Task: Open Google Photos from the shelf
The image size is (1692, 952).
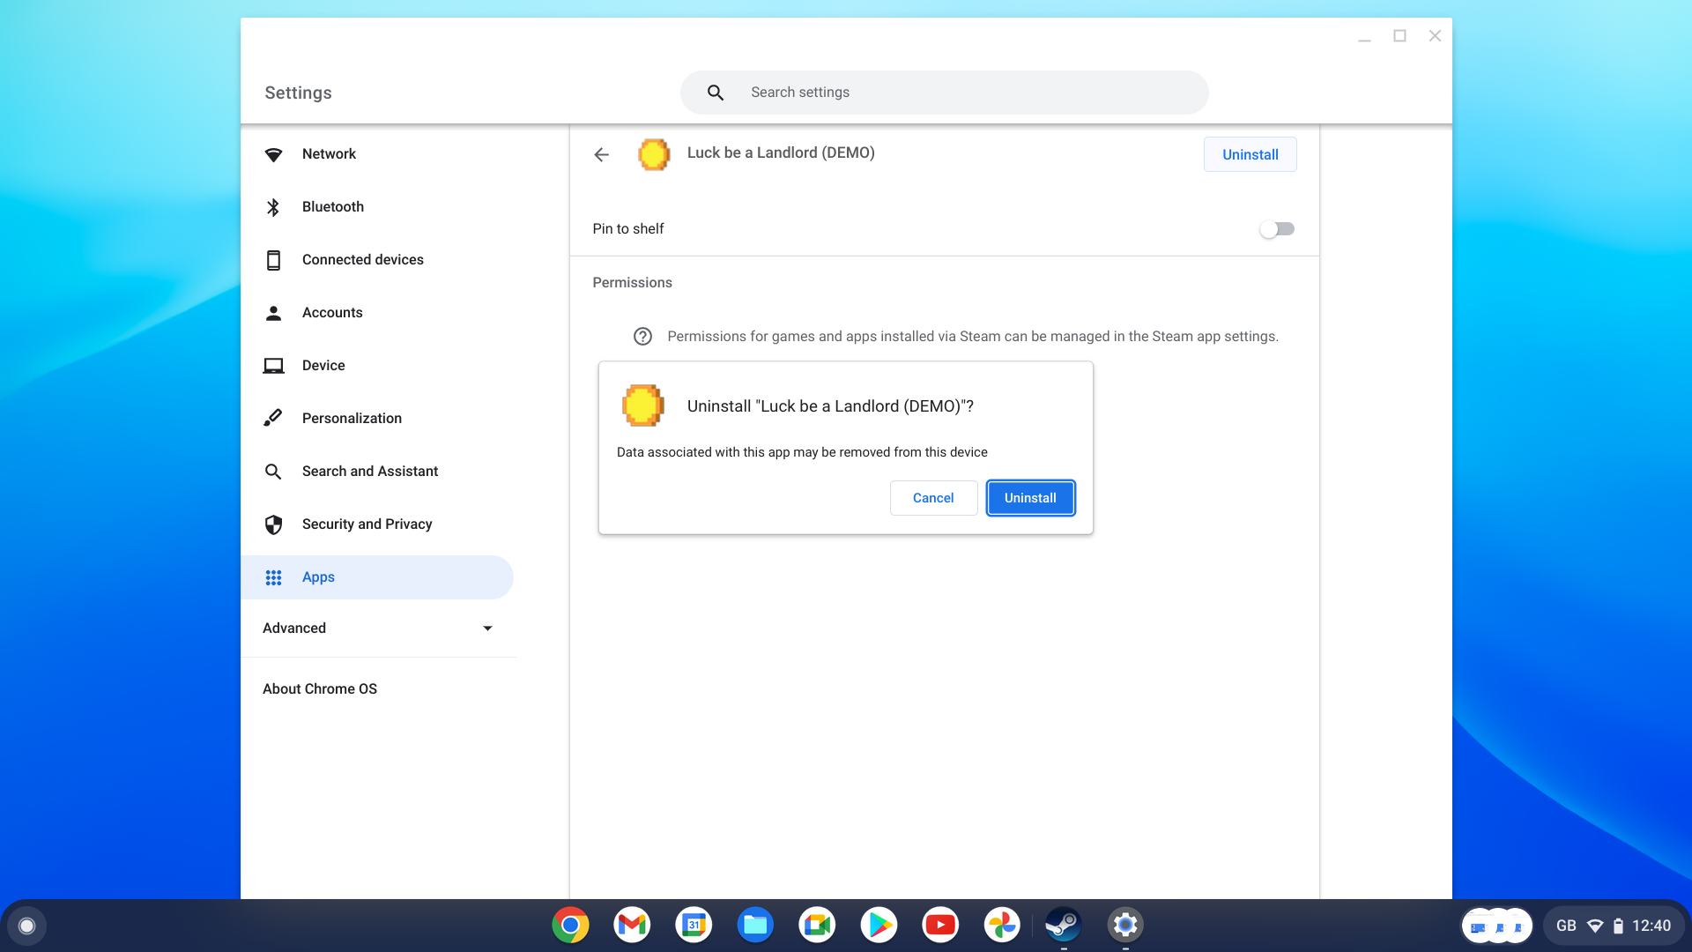Action: point(1002,925)
